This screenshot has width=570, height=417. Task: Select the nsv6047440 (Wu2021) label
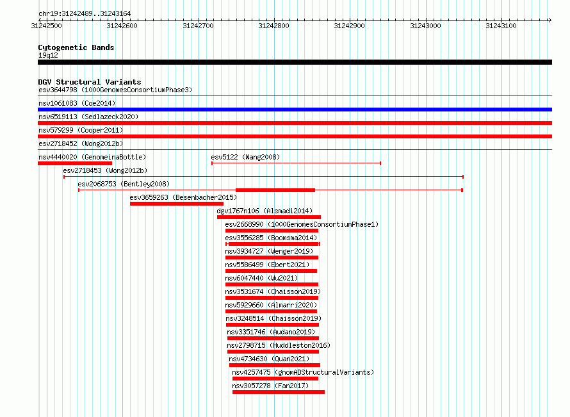click(x=261, y=278)
